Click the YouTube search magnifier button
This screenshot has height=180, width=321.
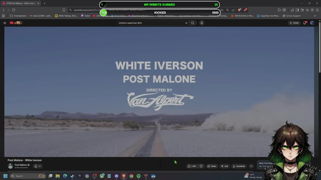tap(193, 23)
